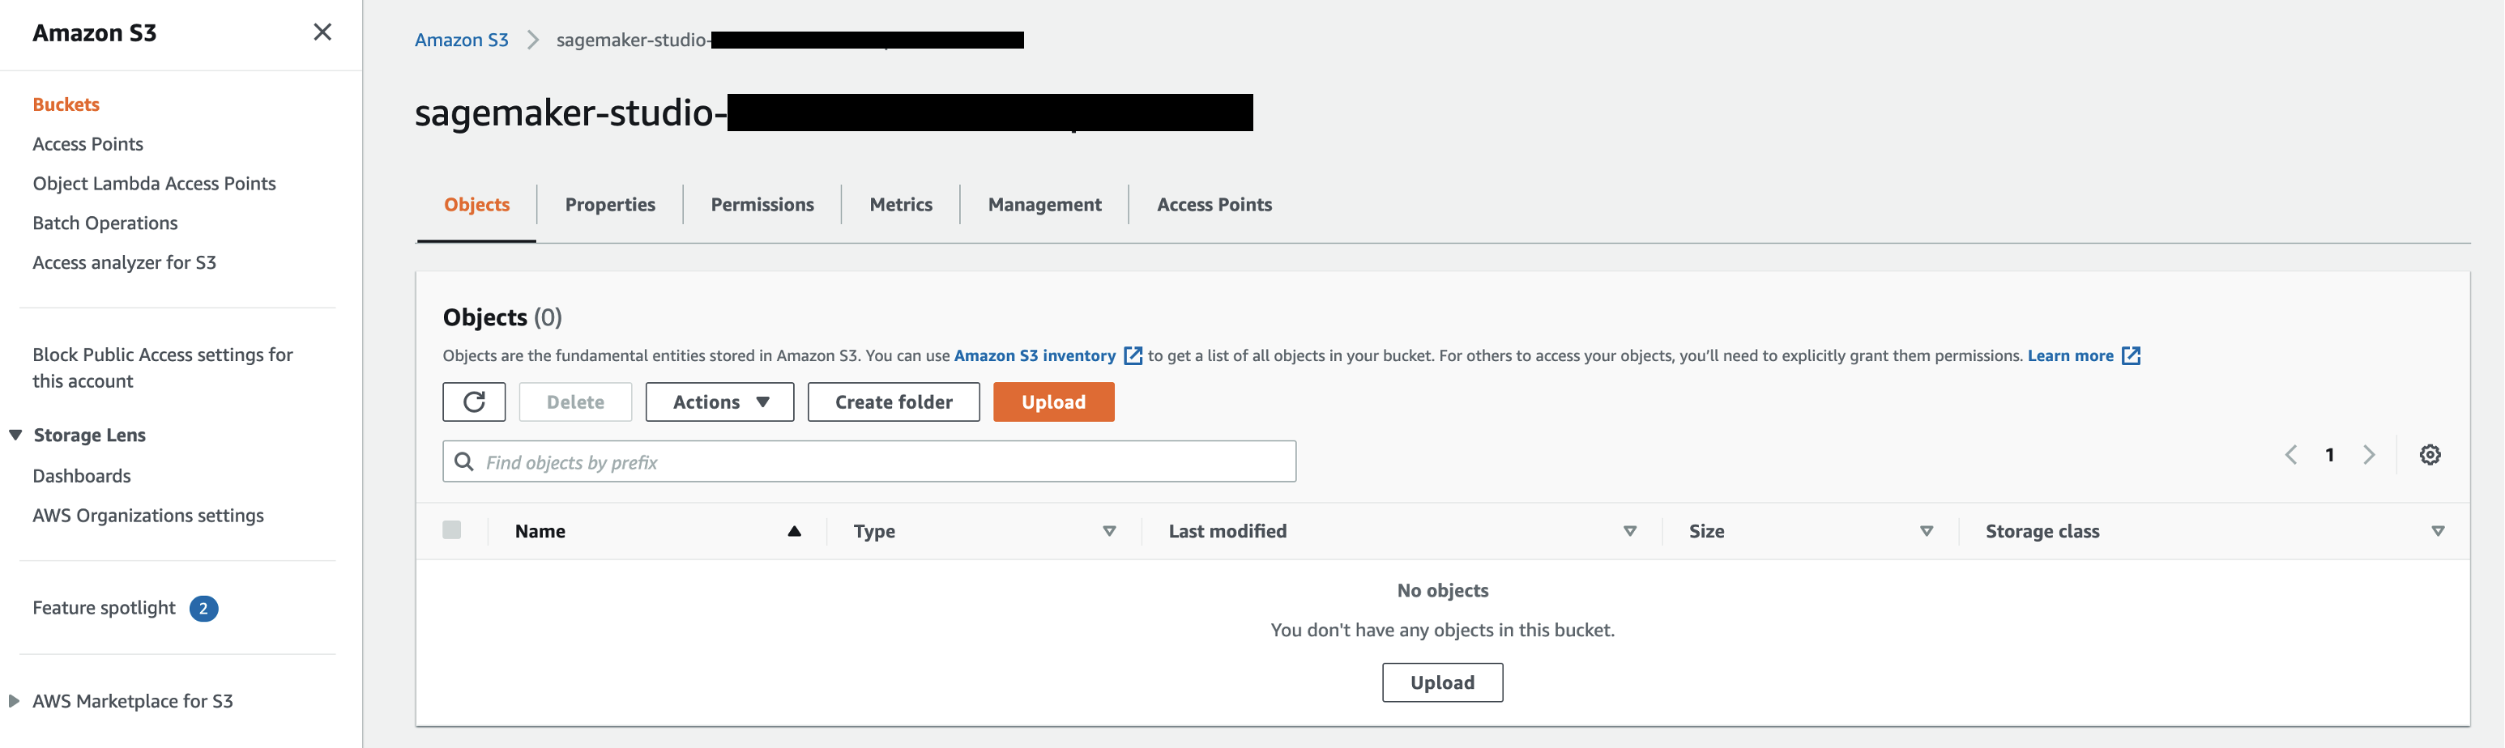Switch to the Properties tab
The height and width of the screenshot is (748, 2505).
point(610,204)
